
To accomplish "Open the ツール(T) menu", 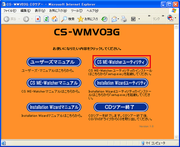I will coord(77,11).
